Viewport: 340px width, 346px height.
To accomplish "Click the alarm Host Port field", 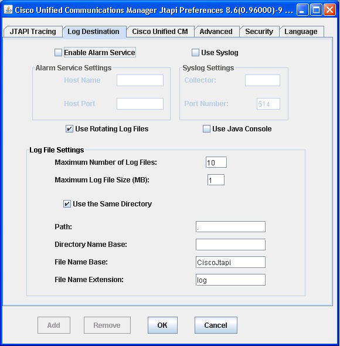I will 140,104.
